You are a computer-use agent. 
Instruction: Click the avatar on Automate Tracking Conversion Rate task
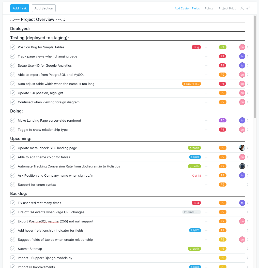pyautogui.click(x=242, y=166)
